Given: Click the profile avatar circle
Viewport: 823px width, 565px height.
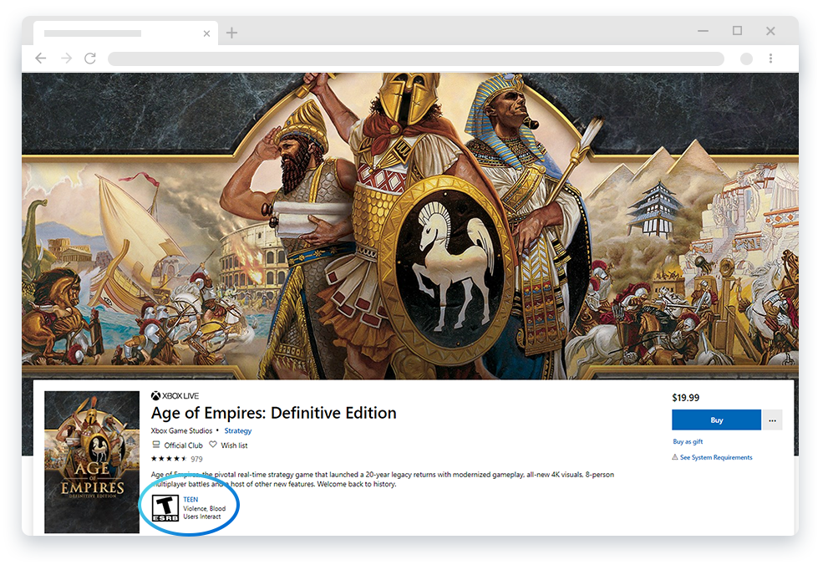Looking at the screenshot, I should click(746, 59).
